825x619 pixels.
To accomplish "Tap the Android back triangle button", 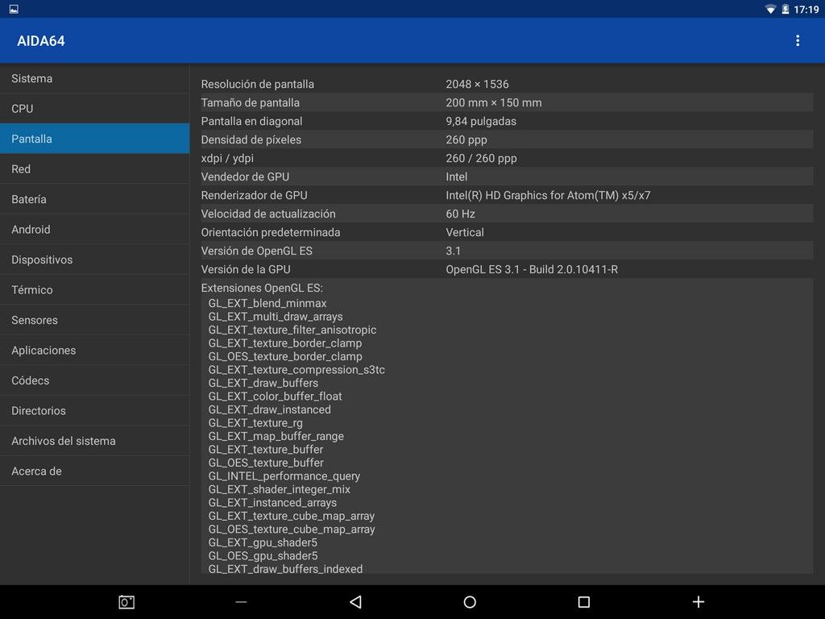I will coord(355,601).
